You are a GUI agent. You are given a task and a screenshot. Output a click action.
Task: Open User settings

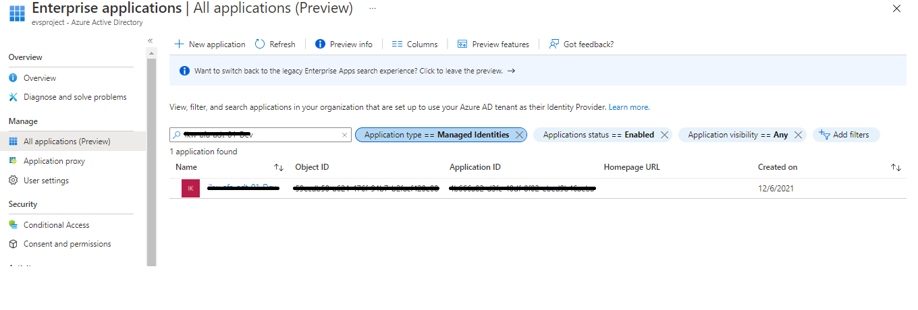click(x=46, y=181)
